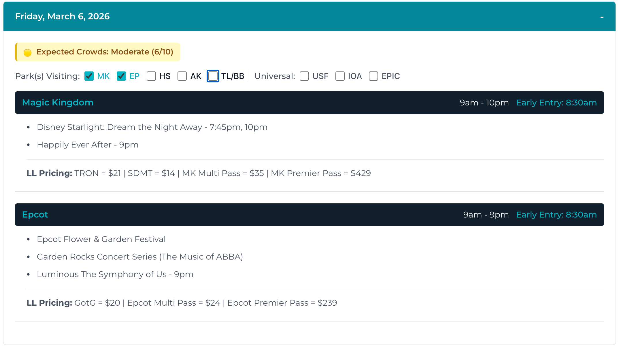
Task: Select Disney Starlight: Dream the Night Away
Action: click(x=152, y=127)
